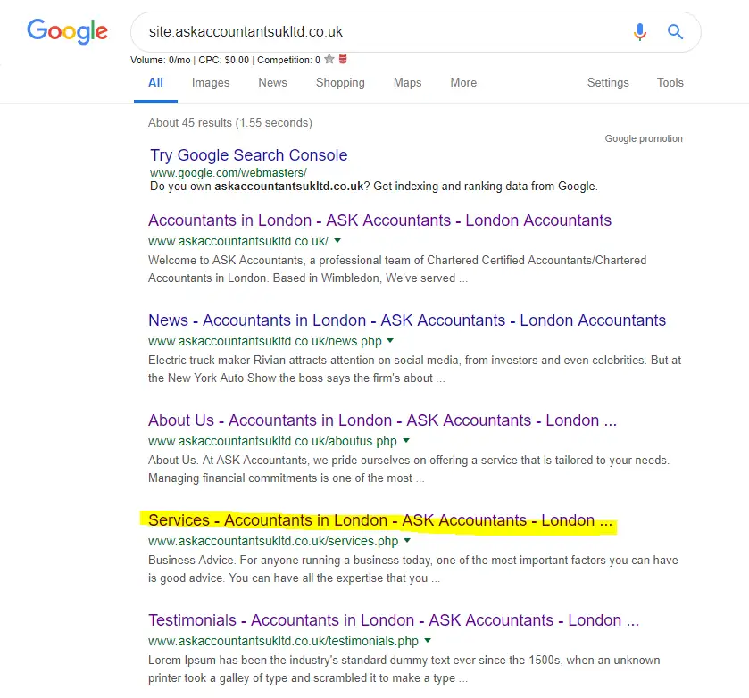The height and width of the screenshot is (698, 749).
Task: Open the Tools option
Action: [670, 83]
